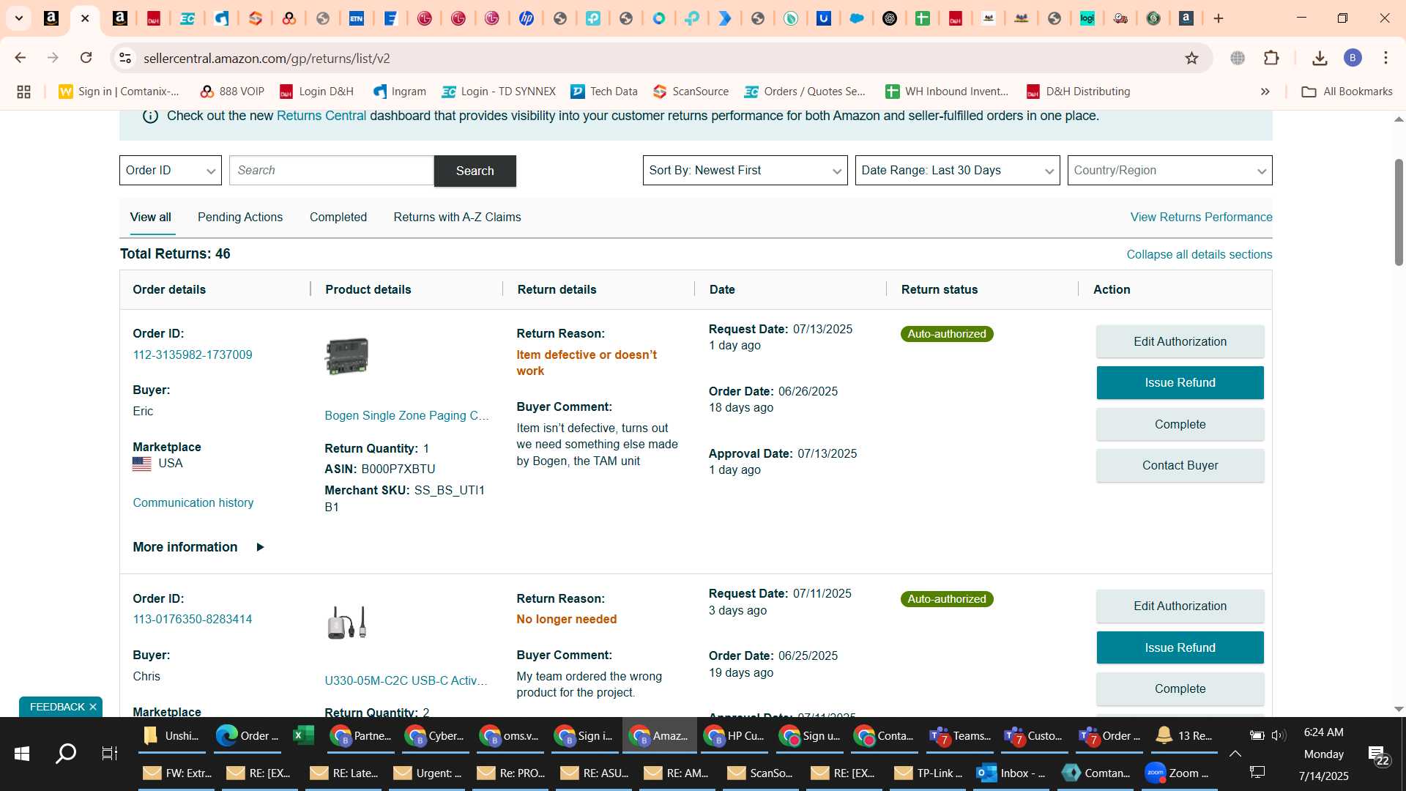Open Windows Start menu
The image size is (1406, 791).
click(x=21, y=753)
